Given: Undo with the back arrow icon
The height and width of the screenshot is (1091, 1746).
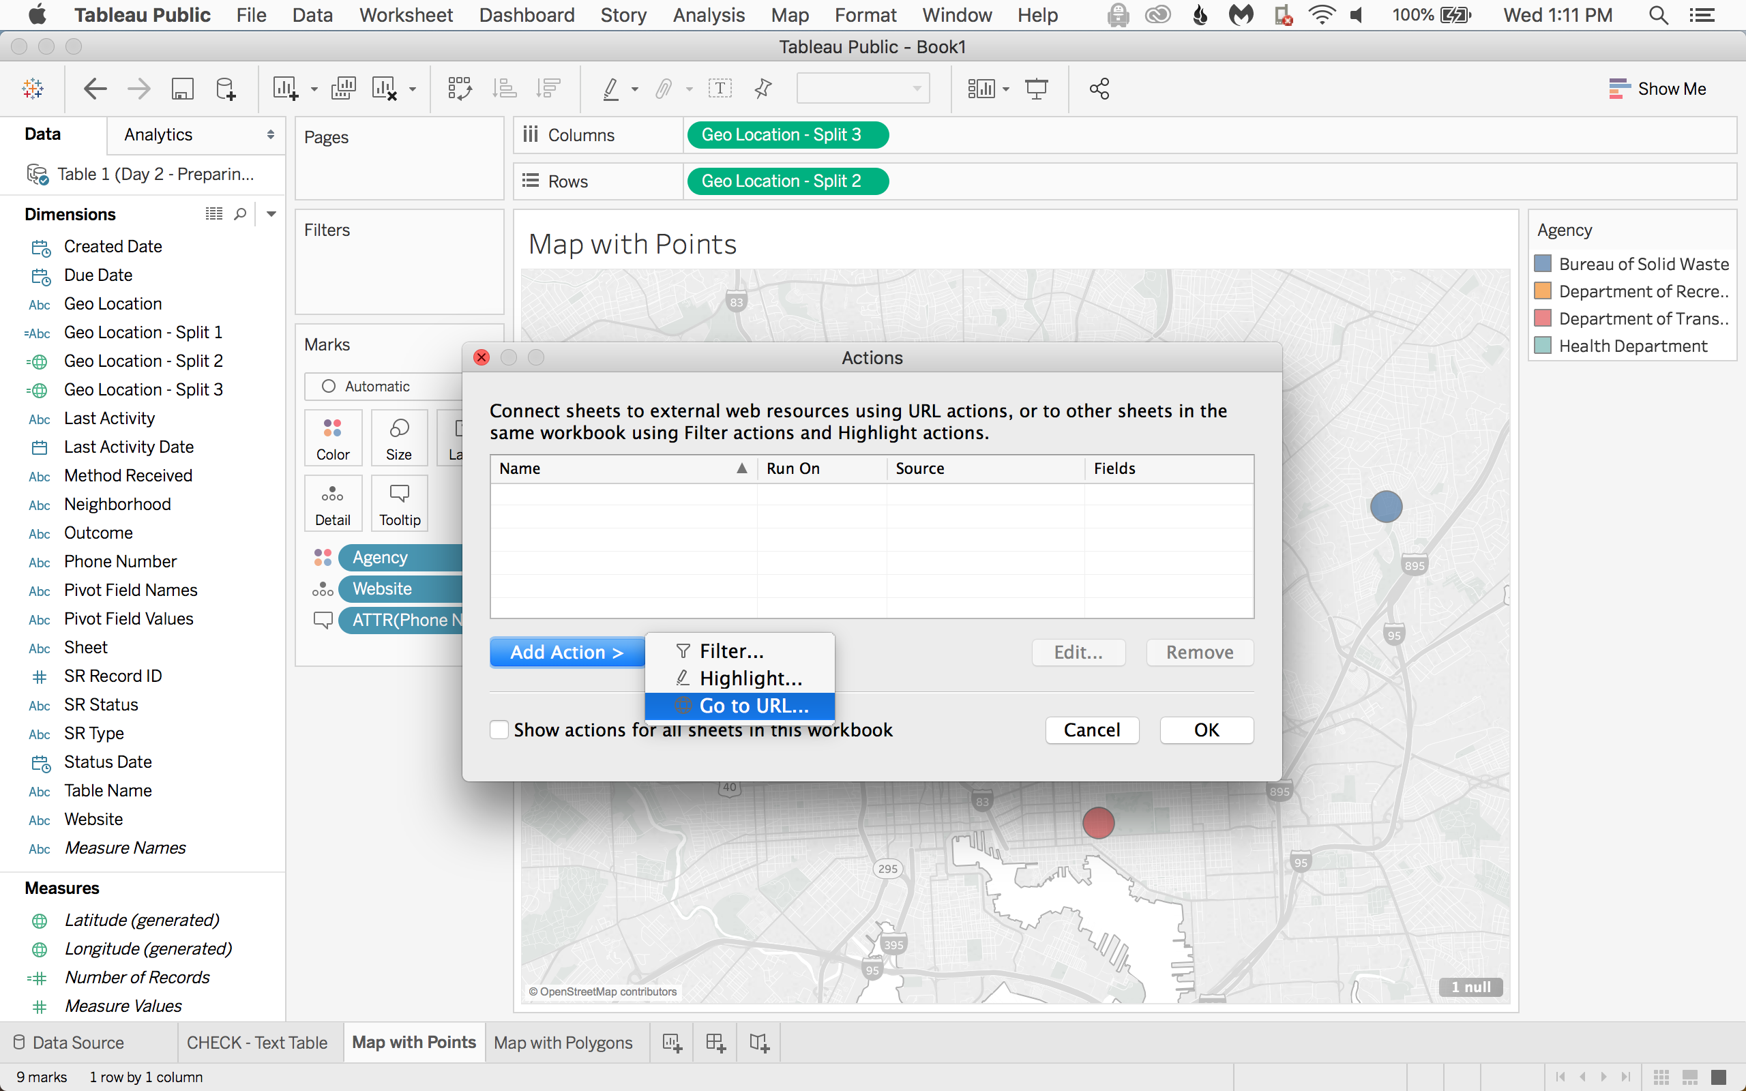Looking at the screenshot, I should (95, 89).
